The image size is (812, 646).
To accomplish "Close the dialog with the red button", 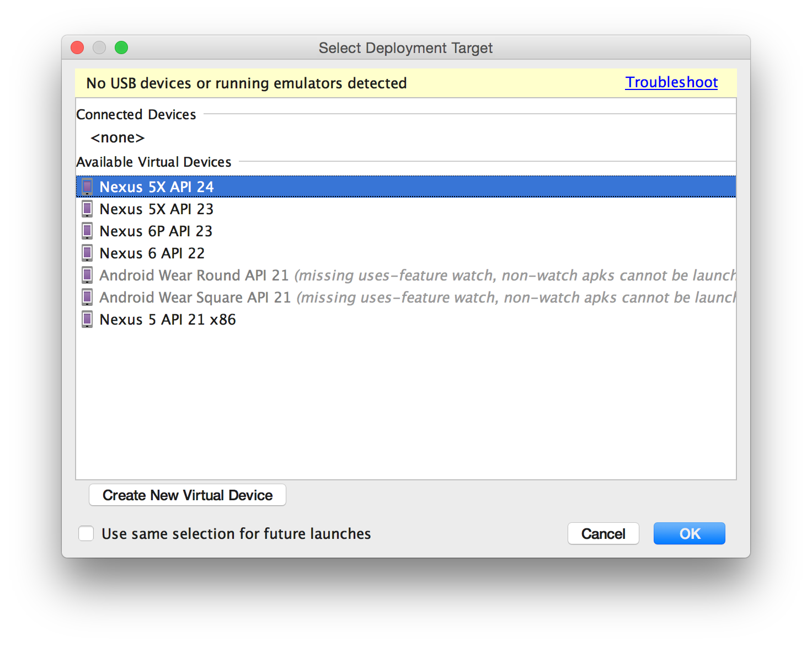I will click(x=77, y=47).
